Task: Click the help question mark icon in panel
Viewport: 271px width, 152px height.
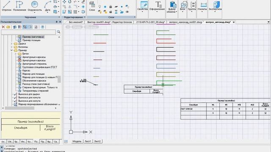Action: pos(42,27)
